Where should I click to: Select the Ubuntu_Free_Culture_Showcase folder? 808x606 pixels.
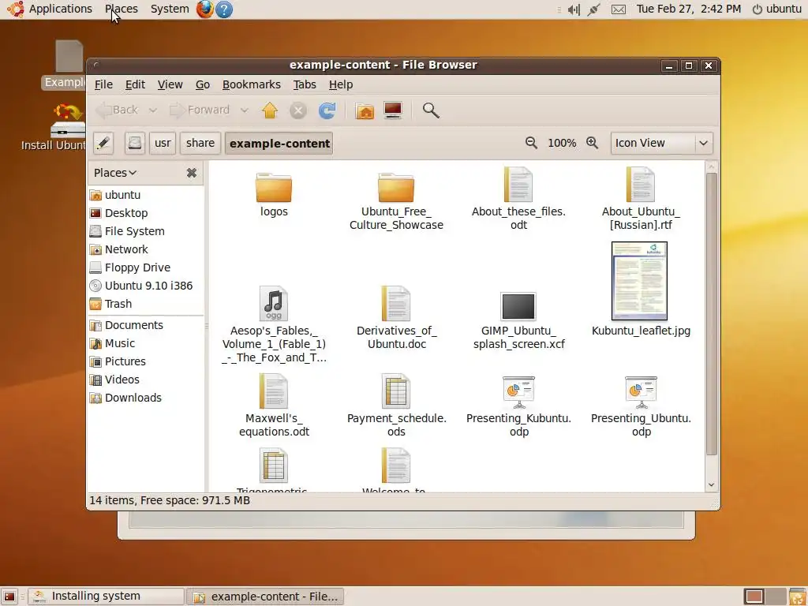click(x=396, y=188)
